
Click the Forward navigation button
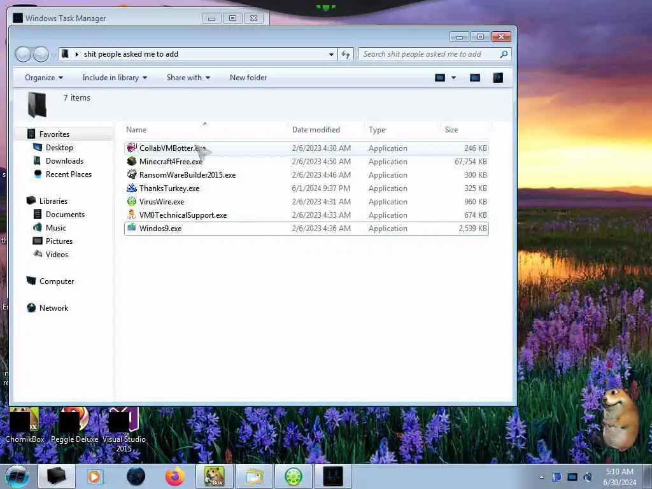(41, 54)
